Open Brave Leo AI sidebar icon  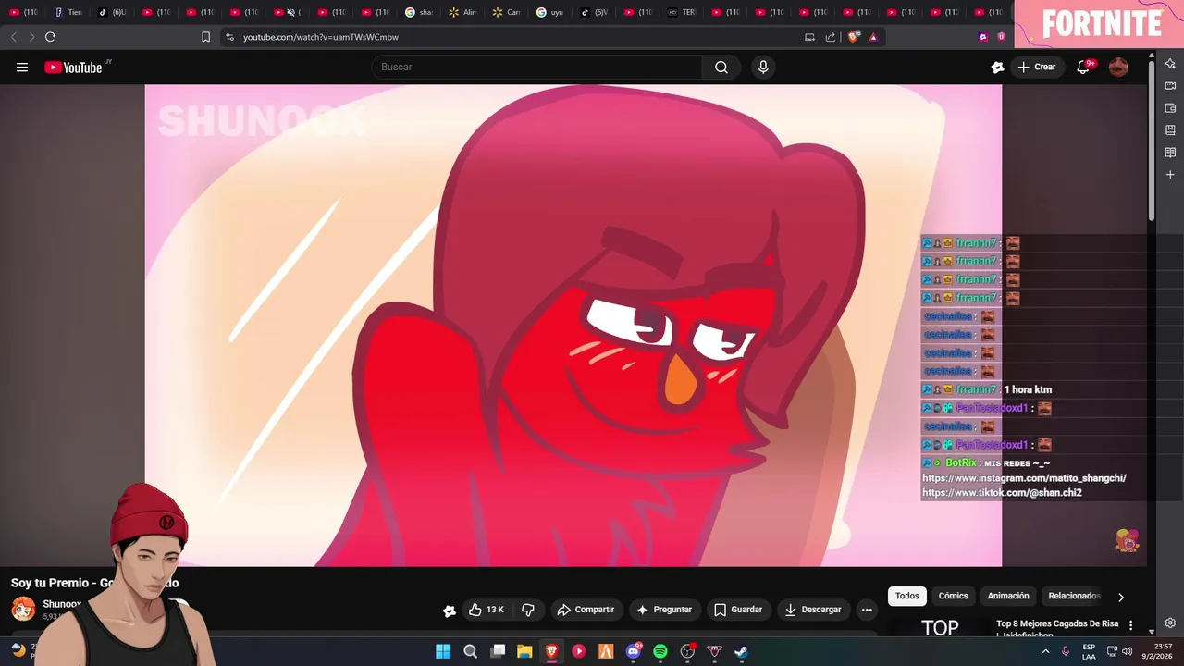point(1170,64)
